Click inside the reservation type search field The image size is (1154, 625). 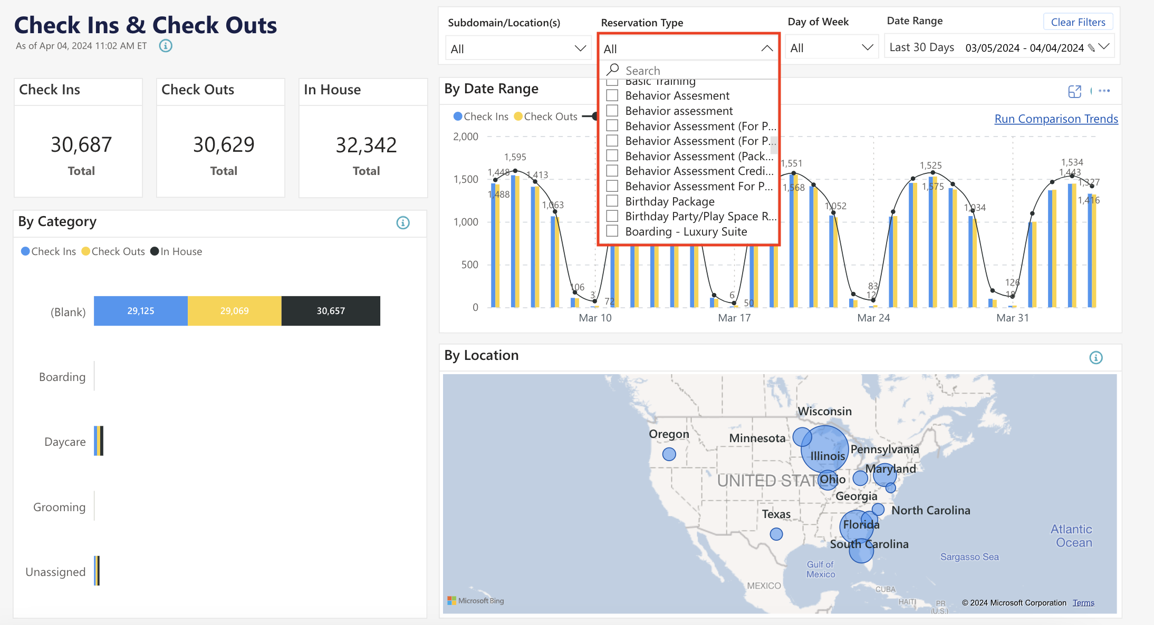[x=686, y=70]
